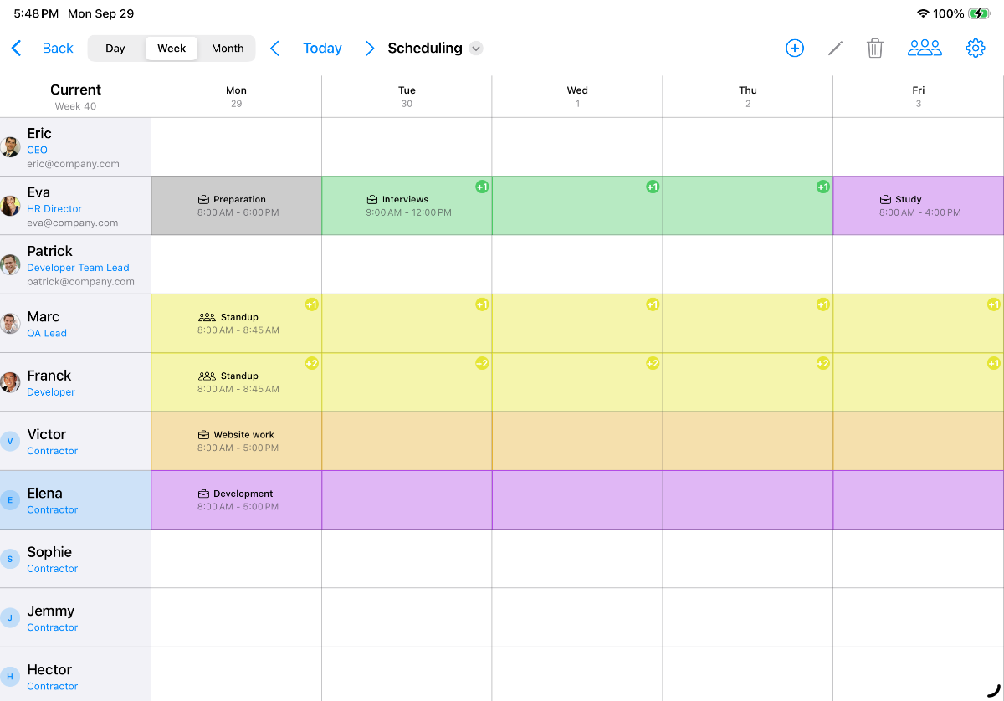This screenshot has height=701, width=1004.
Task: Tap the pencil edit icon
Action: (x=835, y=49)
